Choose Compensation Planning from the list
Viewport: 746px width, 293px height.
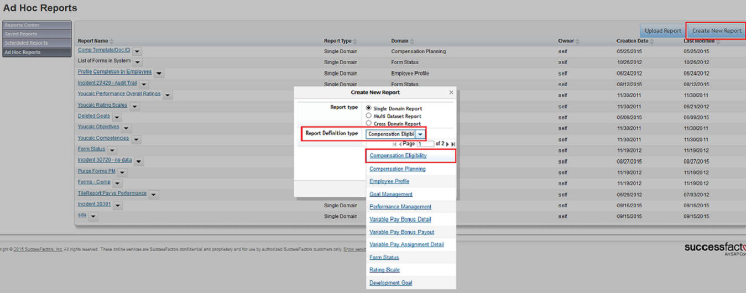[398, 169]
